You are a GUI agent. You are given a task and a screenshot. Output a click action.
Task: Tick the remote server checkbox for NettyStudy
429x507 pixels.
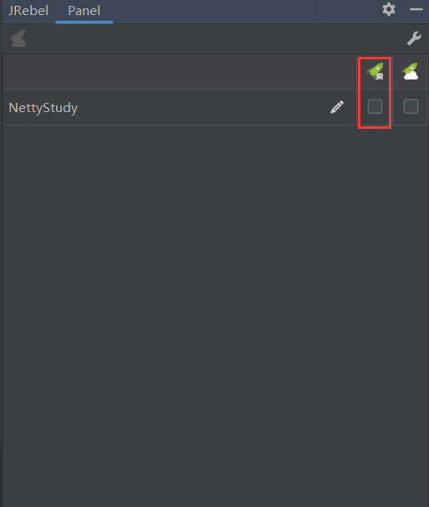pos(411,107)
